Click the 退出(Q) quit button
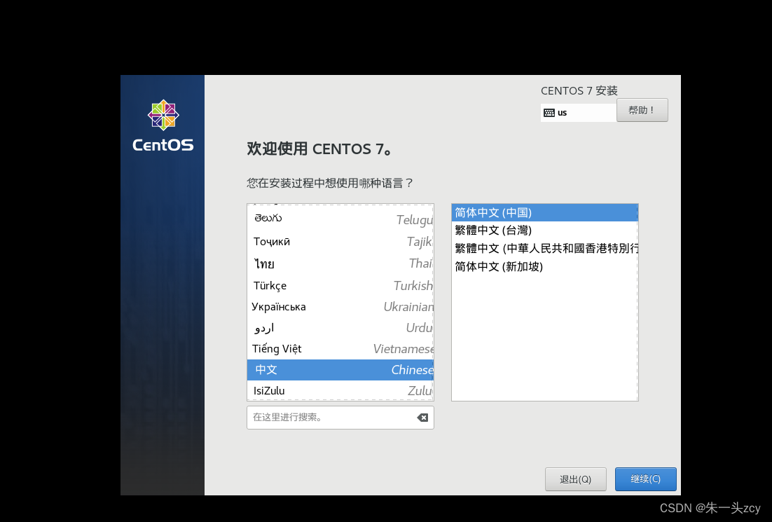This screenshot has width=772, height=522. [x=575, y=479]
